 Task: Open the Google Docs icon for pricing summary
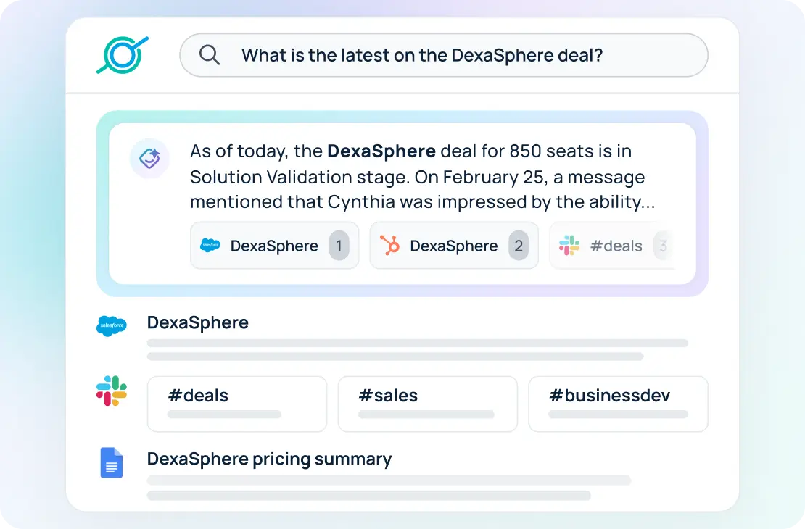pos(111,462)
